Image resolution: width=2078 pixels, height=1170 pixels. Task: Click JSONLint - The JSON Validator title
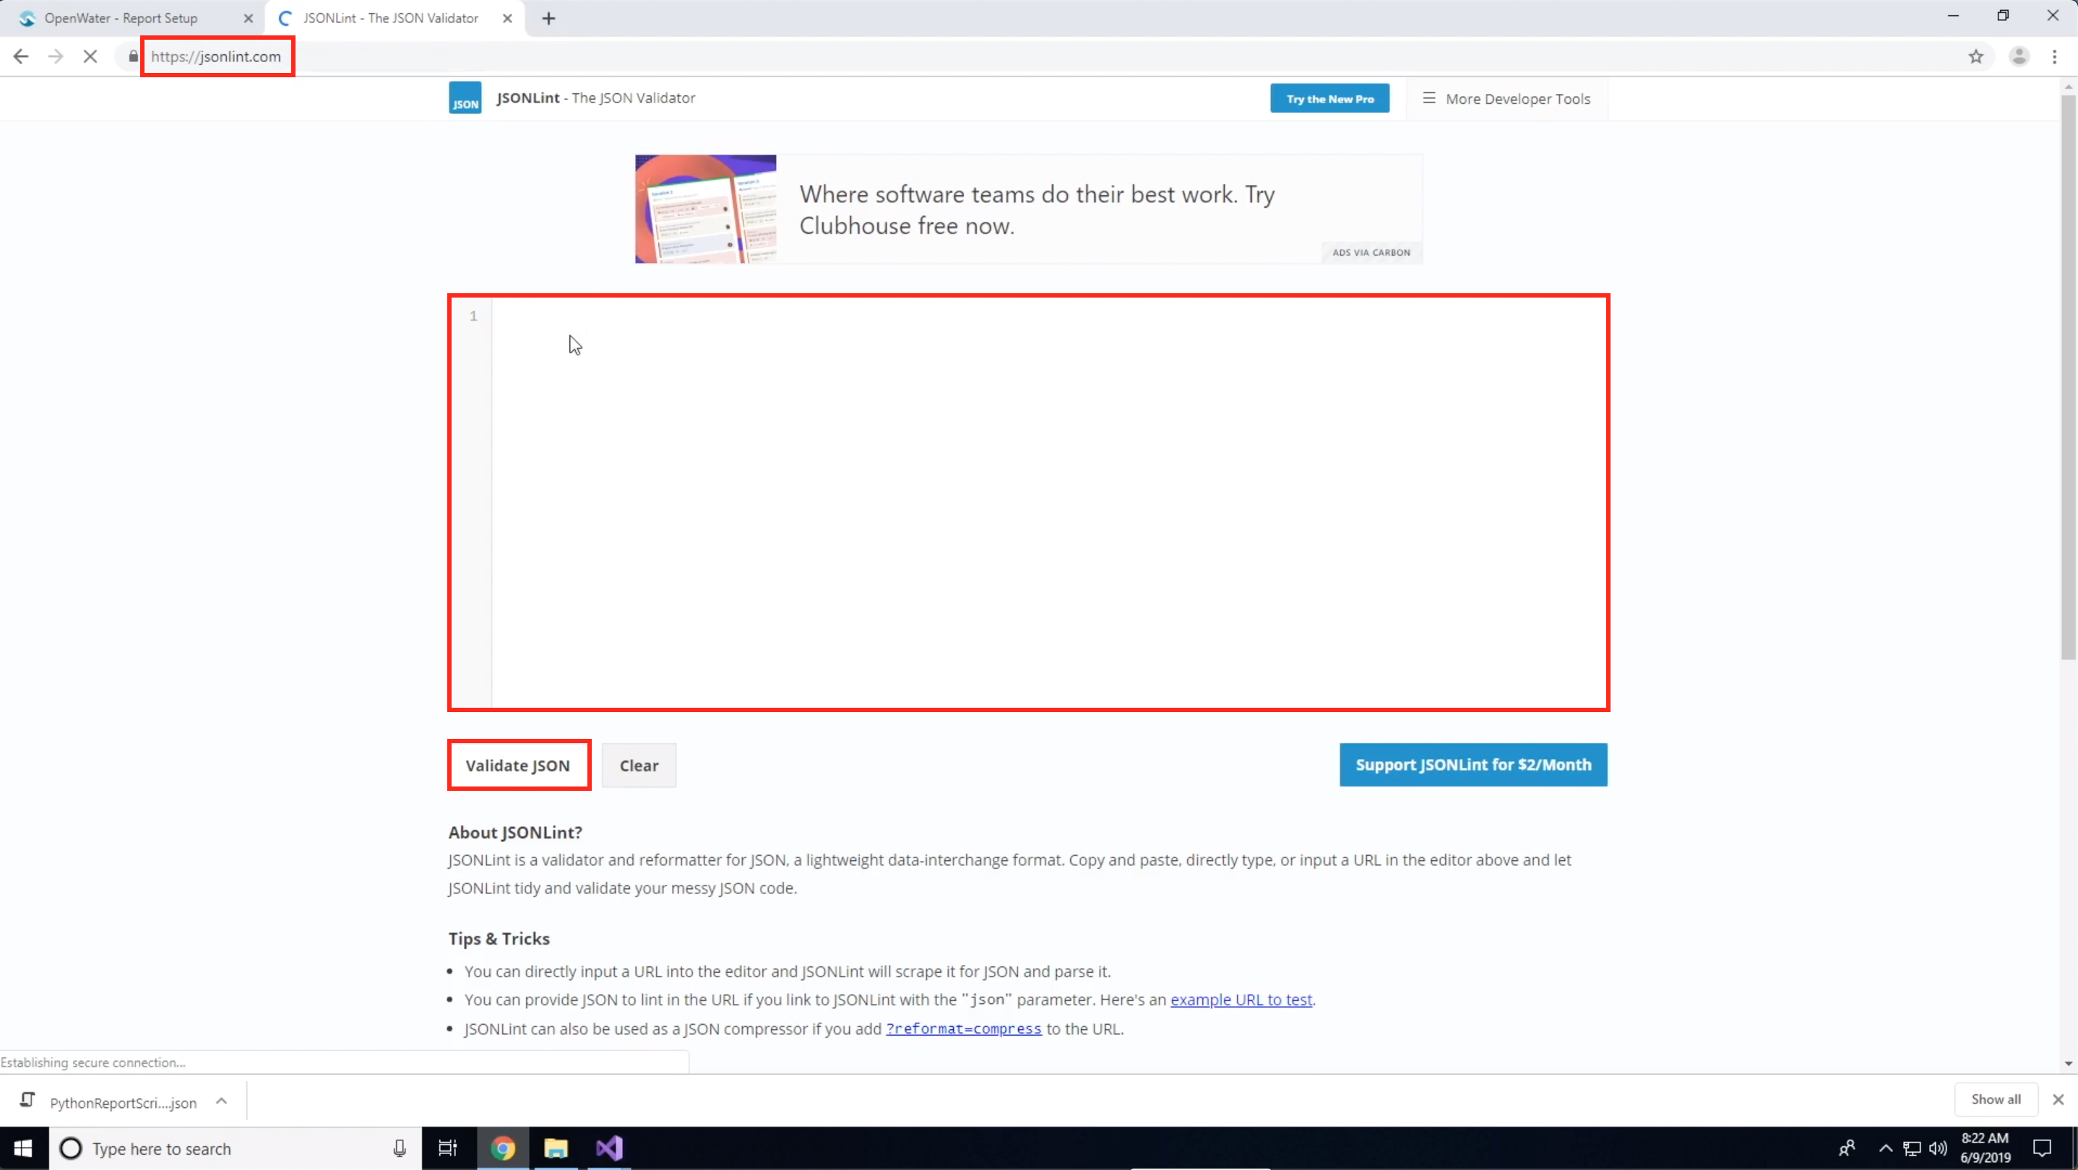(595, 97)
